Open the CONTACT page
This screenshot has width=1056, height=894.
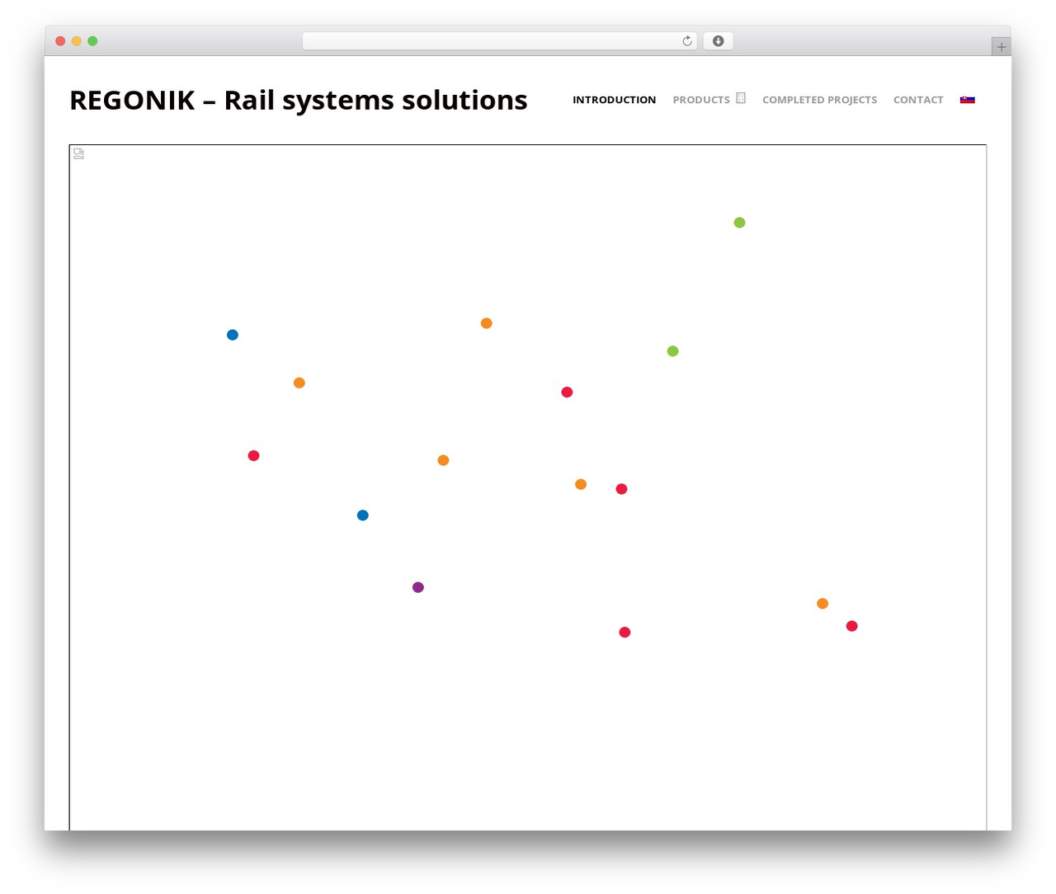point(918,100)
